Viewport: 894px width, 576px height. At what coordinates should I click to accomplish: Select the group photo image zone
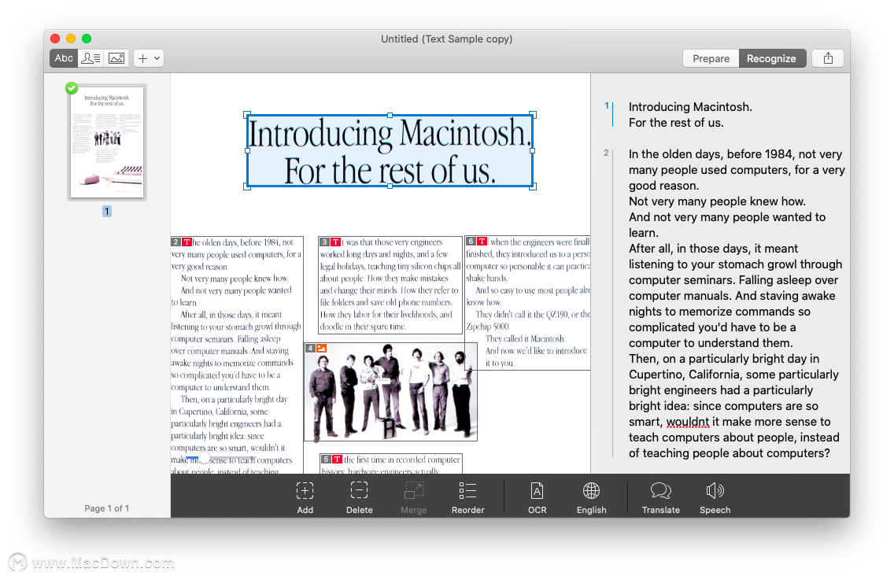pyautogui.click(x=390, y=393)
